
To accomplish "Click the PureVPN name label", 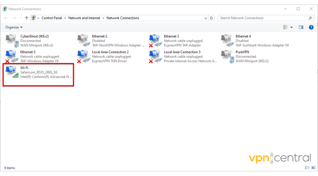I will 242,52.
